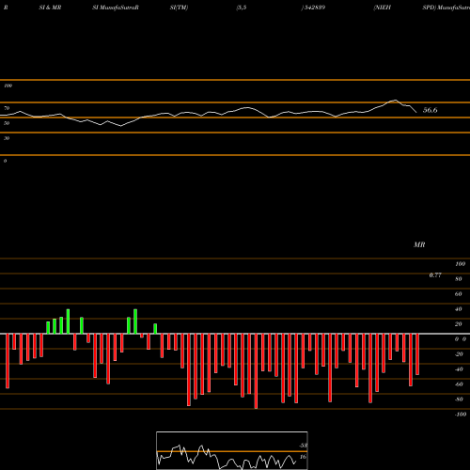
Task: Select the 30 level label on RSI axis
Action: [x=7, y=138]
